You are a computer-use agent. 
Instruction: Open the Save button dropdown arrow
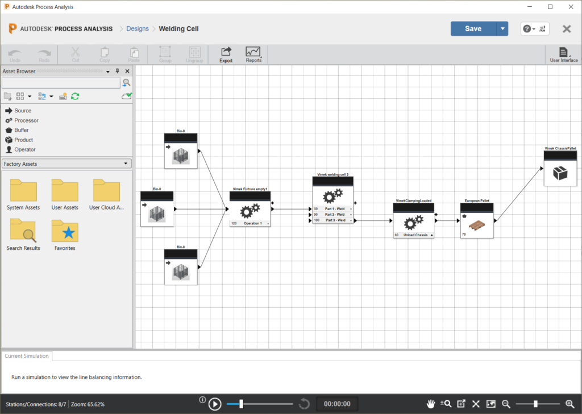coord(502,28)
